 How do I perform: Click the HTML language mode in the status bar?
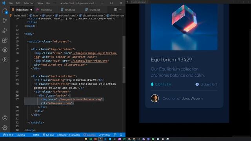[x=36, y=135]
